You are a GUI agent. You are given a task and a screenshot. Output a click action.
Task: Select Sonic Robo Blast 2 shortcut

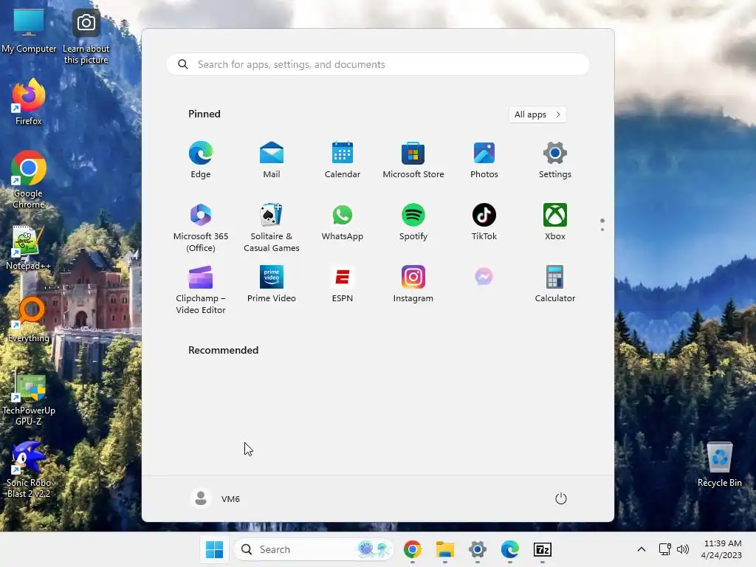click(x=29, y=470)
